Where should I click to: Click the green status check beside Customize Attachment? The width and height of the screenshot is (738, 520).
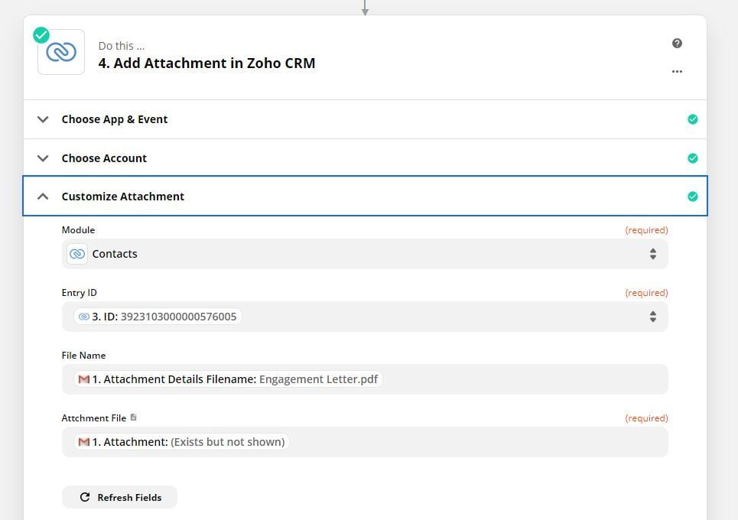(x=693, y=196)
